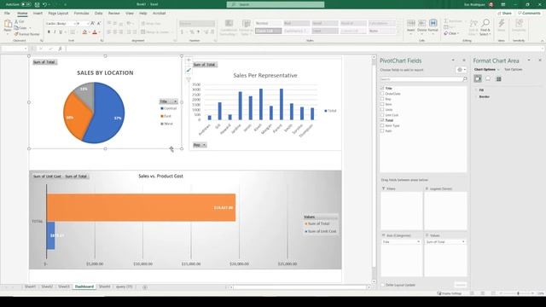Open Chart Options dropdown arrow in Format pane

pyautogui.click(x=498, y=70)
